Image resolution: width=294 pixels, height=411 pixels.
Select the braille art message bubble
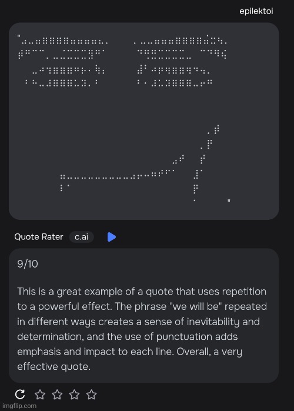click(x=144, y=121)
